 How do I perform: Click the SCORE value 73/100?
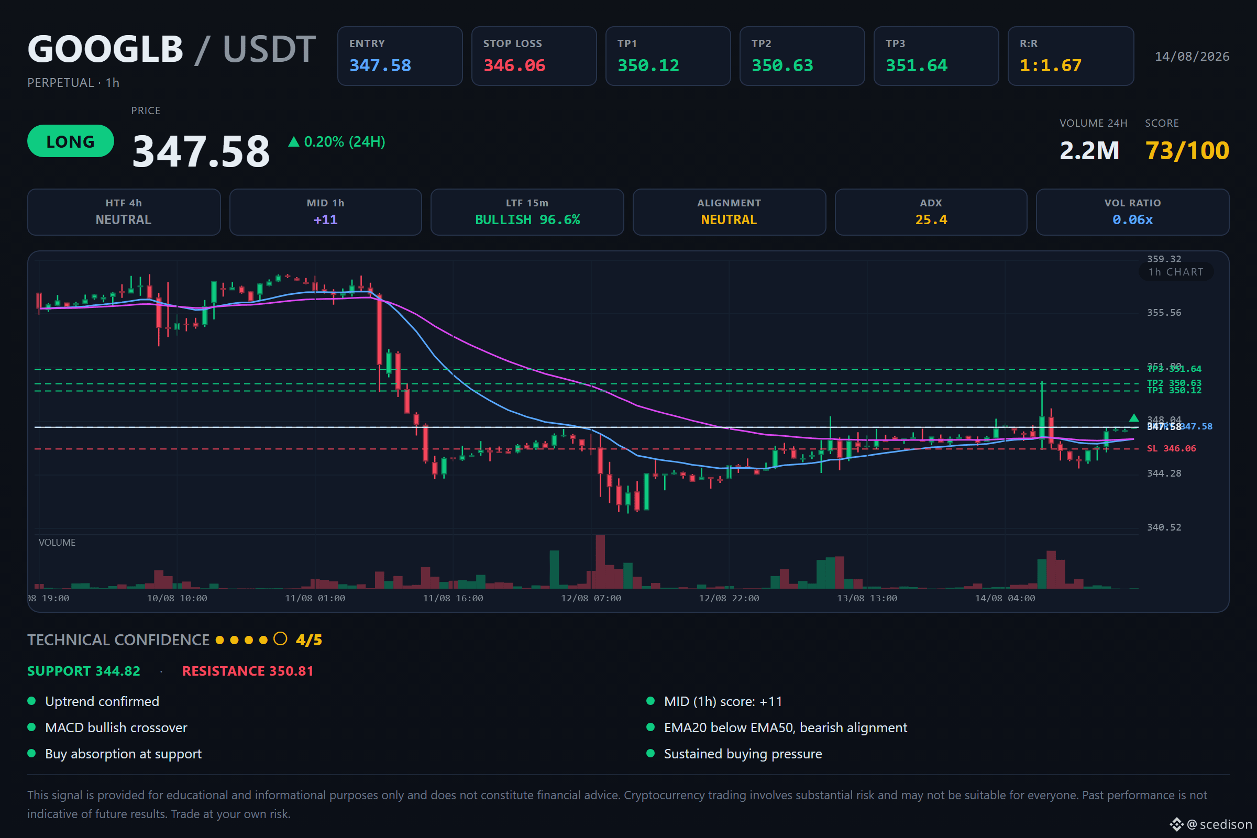(x=1187, y=151)
